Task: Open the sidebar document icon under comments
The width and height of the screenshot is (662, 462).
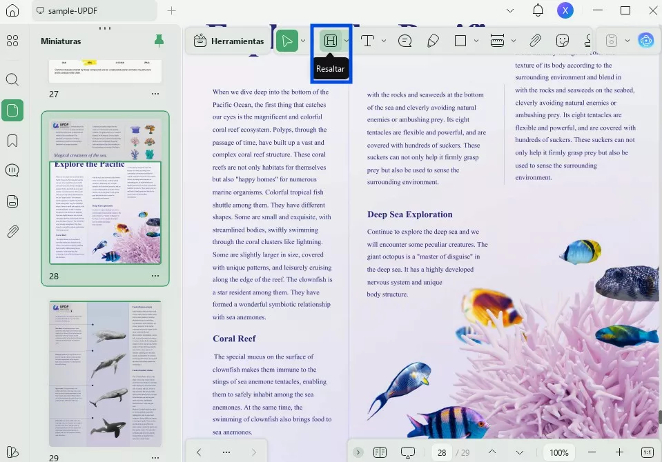Action: pos(12,201)
